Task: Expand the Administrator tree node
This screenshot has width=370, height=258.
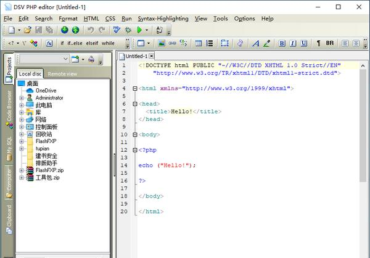Action: (x=22, y=98)
